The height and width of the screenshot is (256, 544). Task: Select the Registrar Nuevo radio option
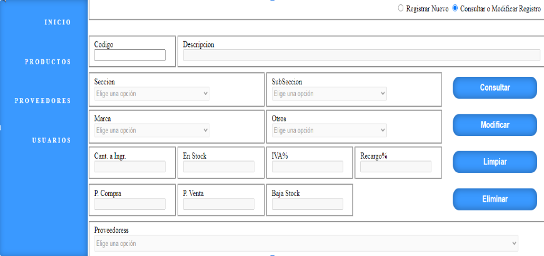[401, 9]
